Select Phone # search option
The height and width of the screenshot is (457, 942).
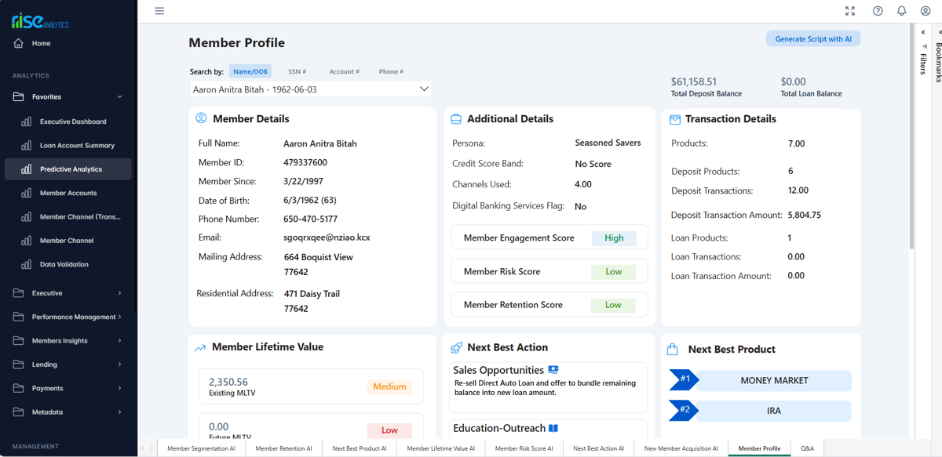click(391, 71)
